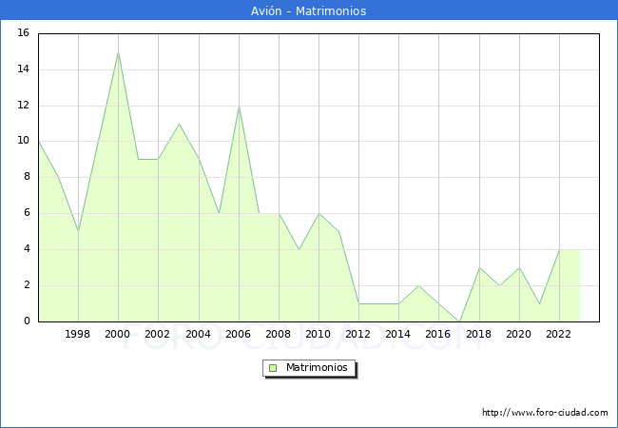Click the y-axis value 16
This screenshot has width=618, height=428.
coord(24,32)
